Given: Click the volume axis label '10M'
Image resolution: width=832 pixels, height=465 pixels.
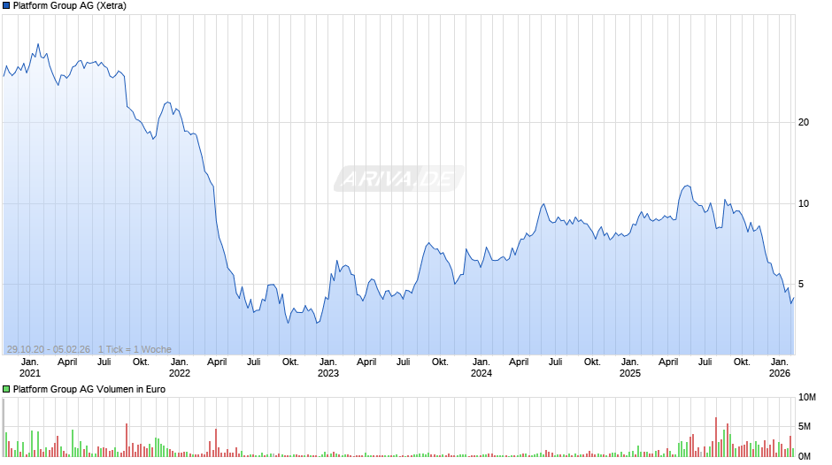Looking at the screenshot, I should click(807, 398).
